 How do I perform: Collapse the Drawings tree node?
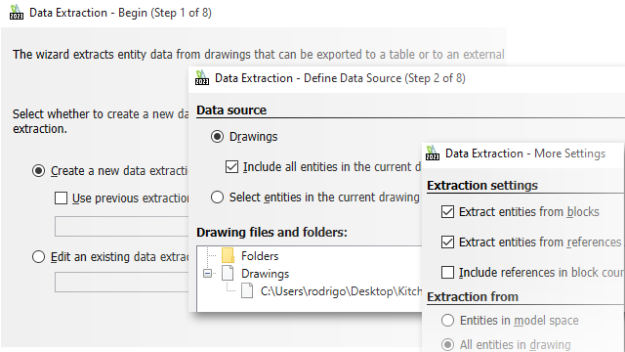(207, 274)
